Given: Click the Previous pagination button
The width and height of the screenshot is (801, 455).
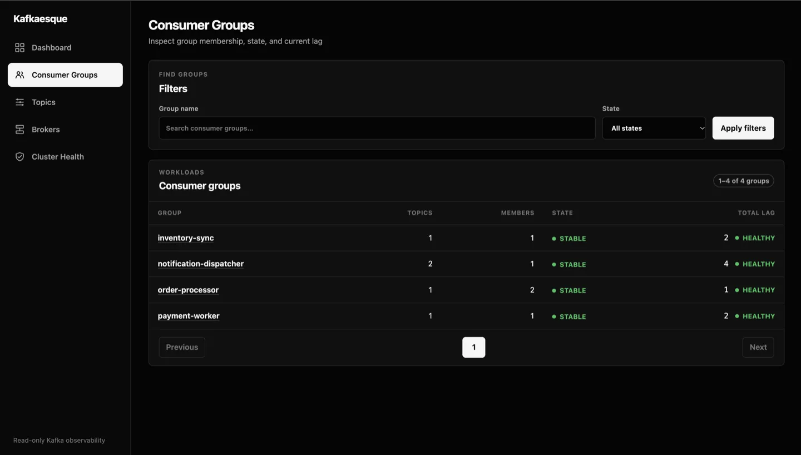Looking at the screenshot, I should (x=182, y=347).
